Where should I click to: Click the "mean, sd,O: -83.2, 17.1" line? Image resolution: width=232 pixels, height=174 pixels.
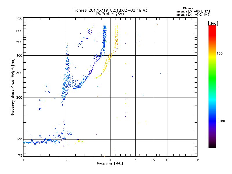tap(193, 11)
